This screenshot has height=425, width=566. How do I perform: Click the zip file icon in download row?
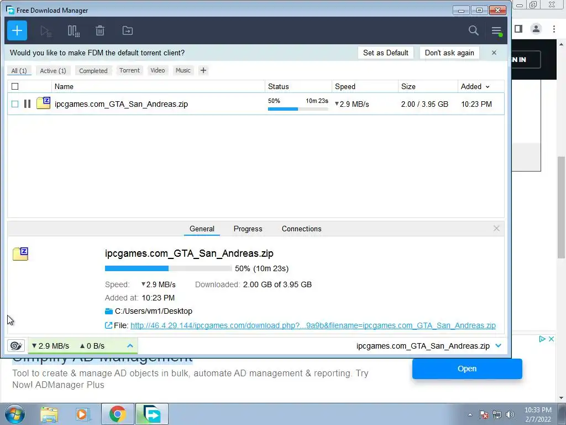(43, 103)
